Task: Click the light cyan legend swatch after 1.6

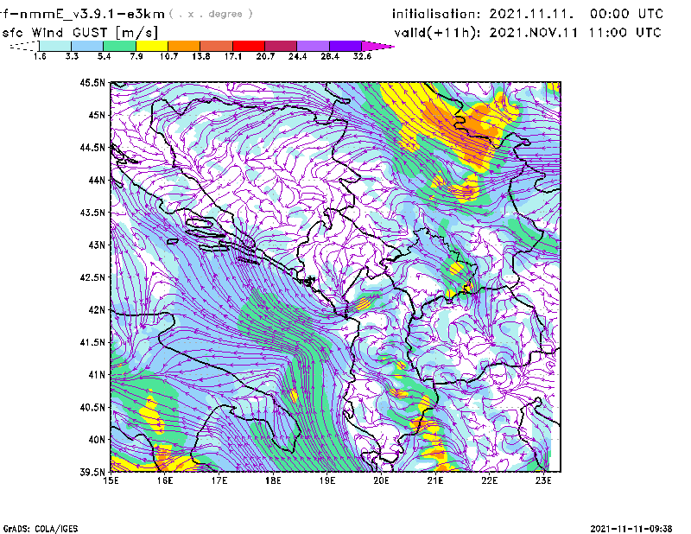Action: coord(55,46)
